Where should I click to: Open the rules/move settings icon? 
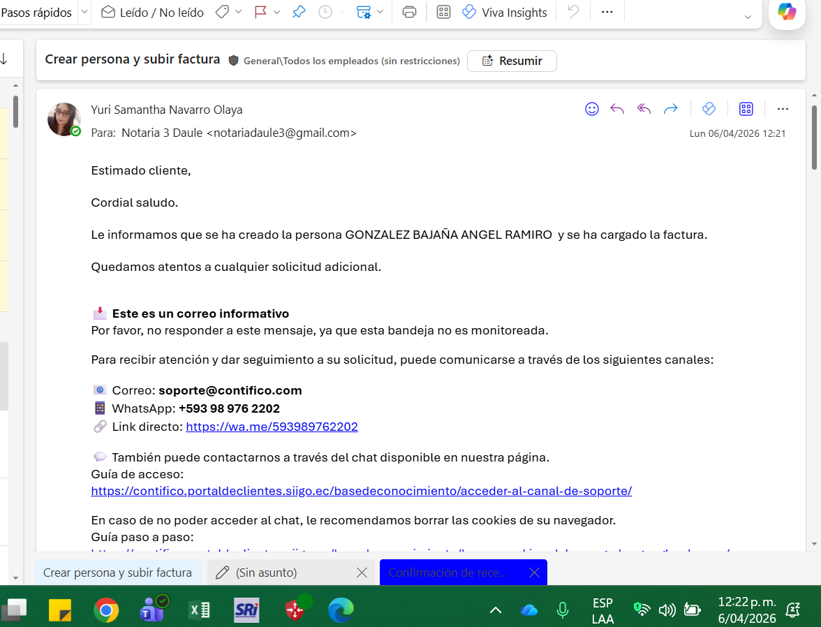pos(363,12)
